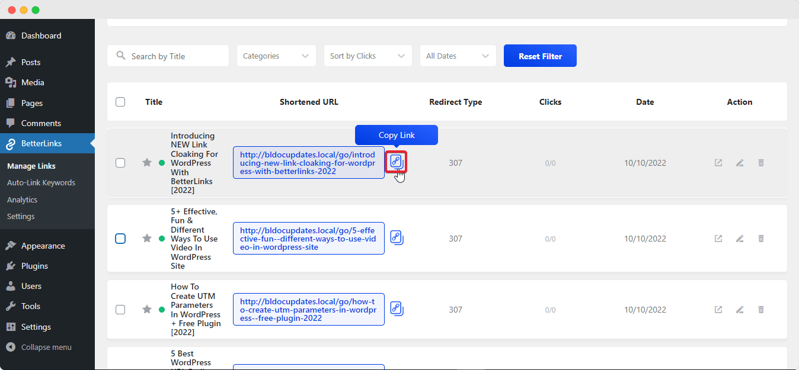Expand the 'Sort by Clicks' dropdown

(367, 55)
